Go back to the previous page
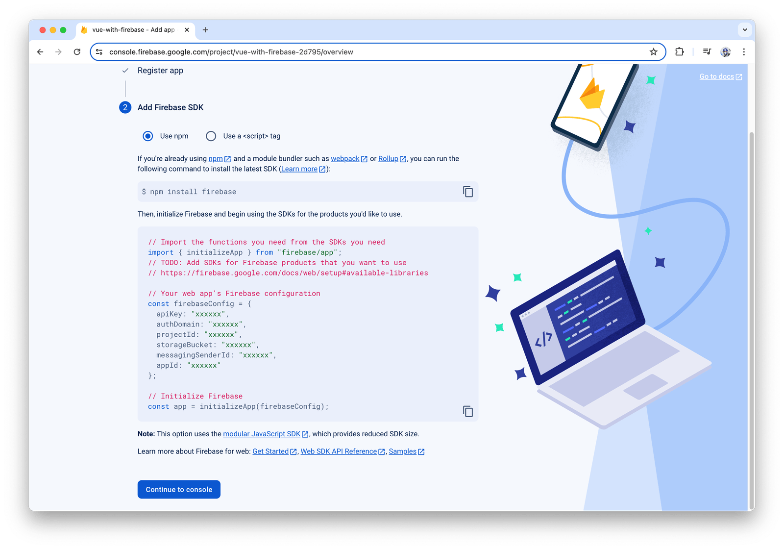 coord(40,52)
